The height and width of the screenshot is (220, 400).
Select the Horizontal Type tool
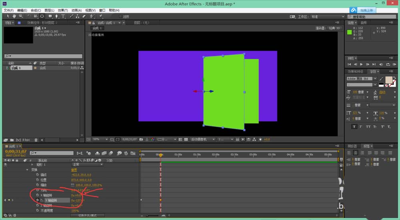63,16
